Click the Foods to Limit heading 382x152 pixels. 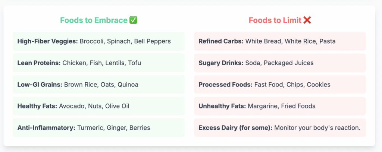click(275, 20)
